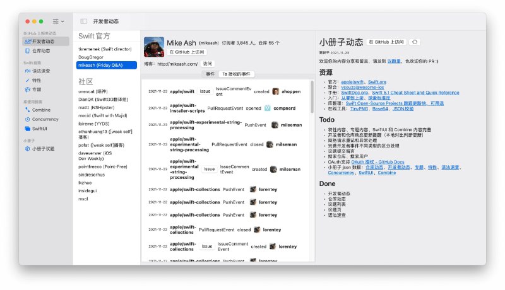Select DougGregor in developer list

[x=106, y=57]
